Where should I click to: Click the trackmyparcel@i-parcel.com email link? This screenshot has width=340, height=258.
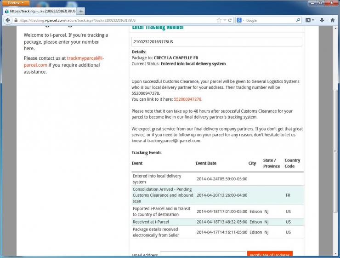pyautogui.click(x=64, y=62)
